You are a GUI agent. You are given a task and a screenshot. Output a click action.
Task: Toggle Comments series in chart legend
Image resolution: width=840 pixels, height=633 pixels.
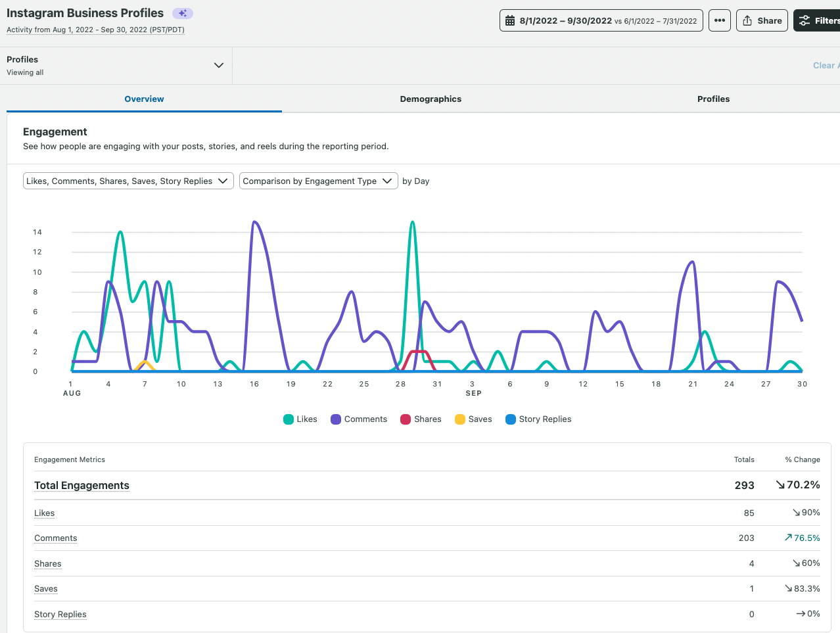point(359,419)
